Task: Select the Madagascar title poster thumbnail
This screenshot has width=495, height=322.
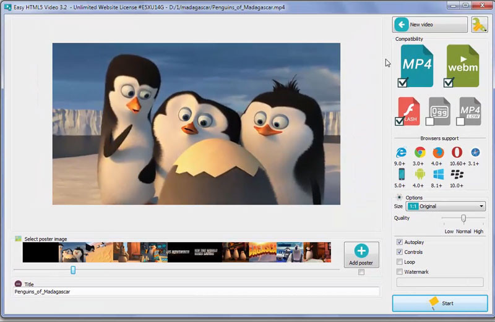Action: (x=262, y=252)
